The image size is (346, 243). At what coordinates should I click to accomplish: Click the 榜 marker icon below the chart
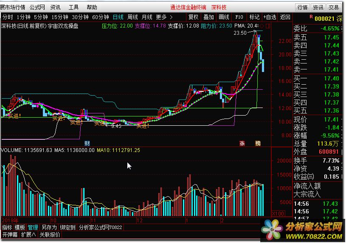258,143
